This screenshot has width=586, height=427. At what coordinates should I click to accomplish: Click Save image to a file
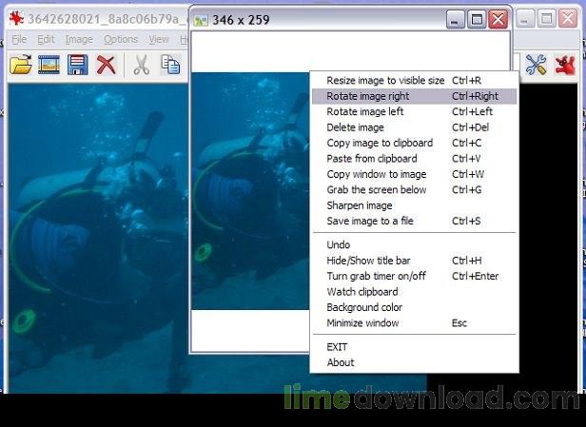tap(370, 221)
